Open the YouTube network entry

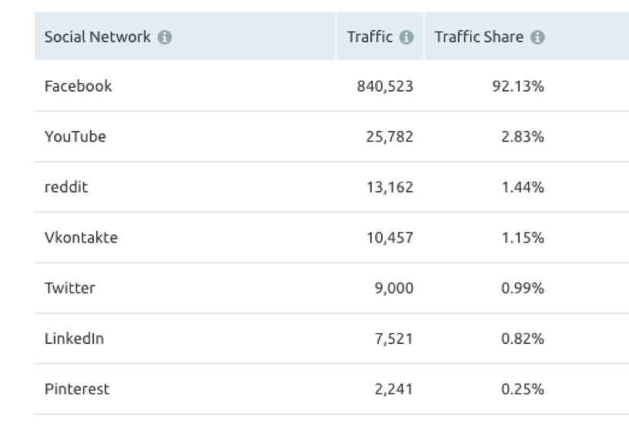75,137
